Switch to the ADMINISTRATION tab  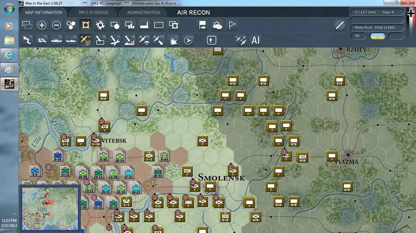tap(143, 12)
